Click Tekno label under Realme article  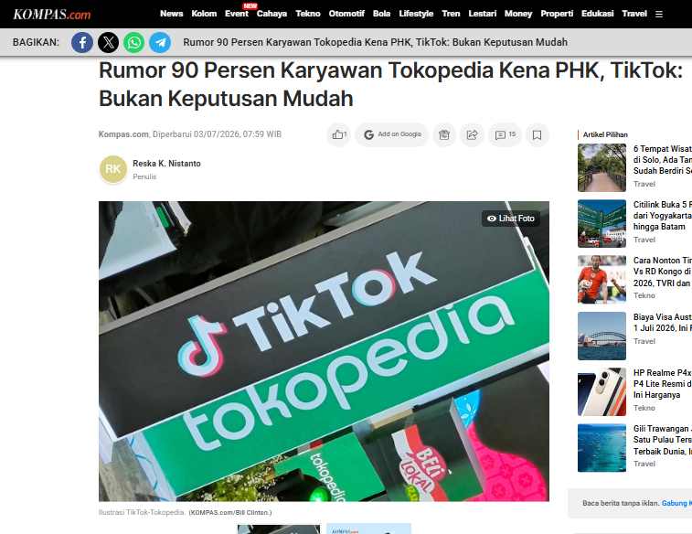click(x=644, y=408)
